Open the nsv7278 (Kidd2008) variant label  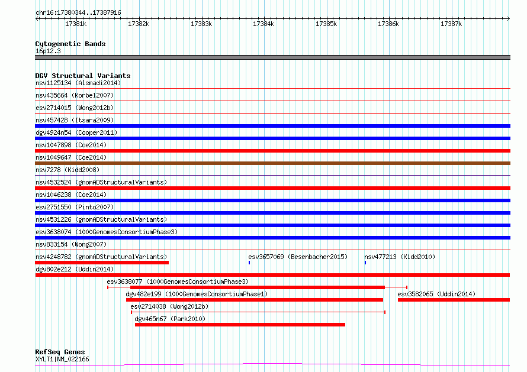(68, 170)
